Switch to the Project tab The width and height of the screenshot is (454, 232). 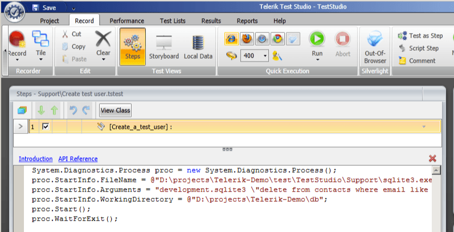tap(50, 21)
